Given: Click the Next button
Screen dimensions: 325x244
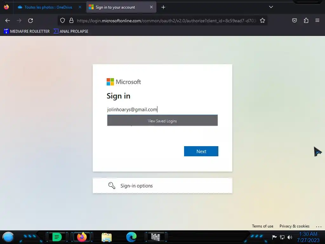Looking at the screenshot, I should pos(201,151).
